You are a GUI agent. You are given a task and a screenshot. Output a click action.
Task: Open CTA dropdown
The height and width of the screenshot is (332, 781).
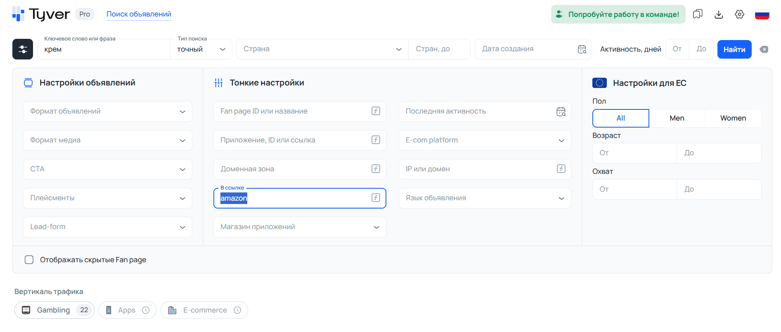coord(108,169)
